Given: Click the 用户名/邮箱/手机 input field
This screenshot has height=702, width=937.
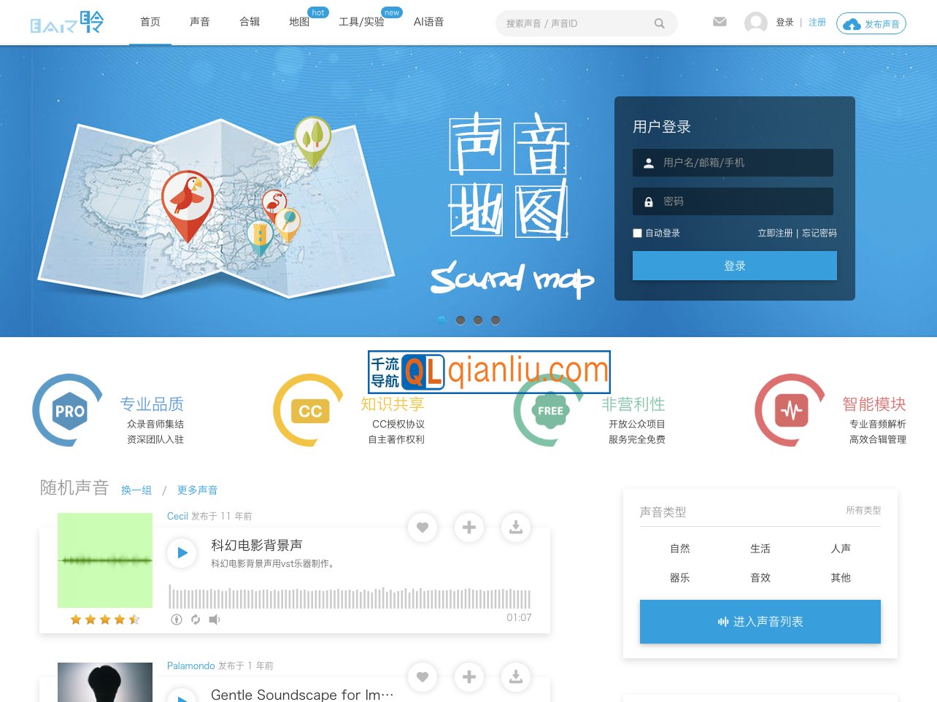Looking at the screenshot, I should click(733, 163).
